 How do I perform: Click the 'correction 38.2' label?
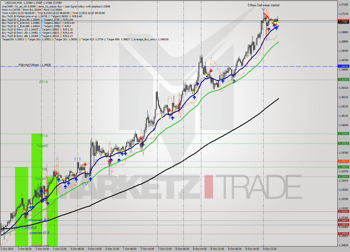point(39,220)
